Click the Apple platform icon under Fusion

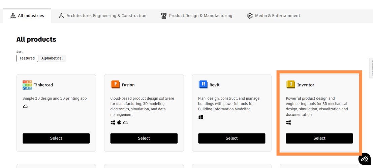pyautogui.click(x=119, y=122)
